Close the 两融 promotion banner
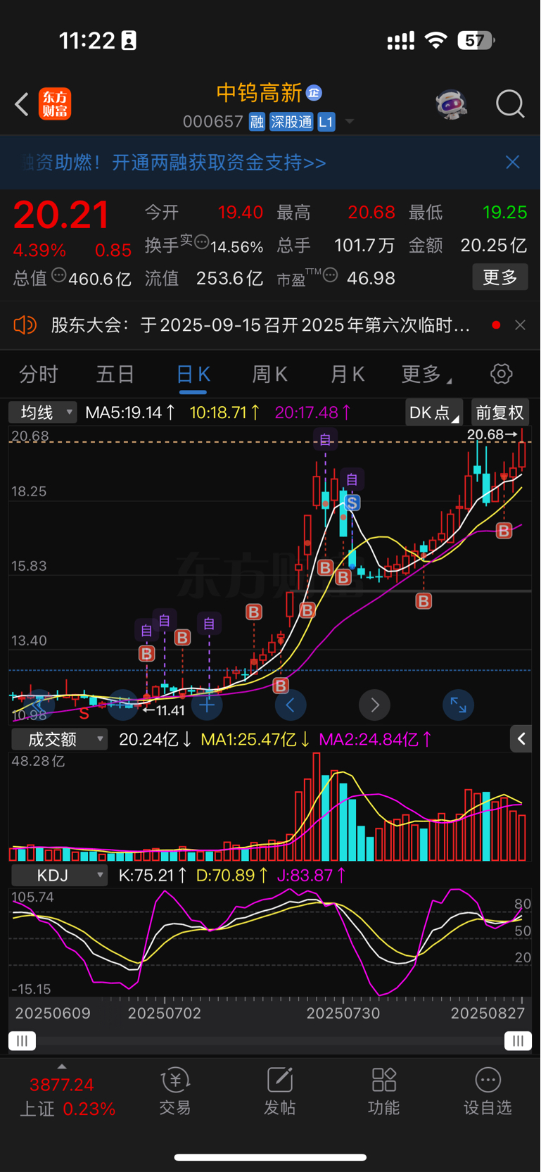 513,163
